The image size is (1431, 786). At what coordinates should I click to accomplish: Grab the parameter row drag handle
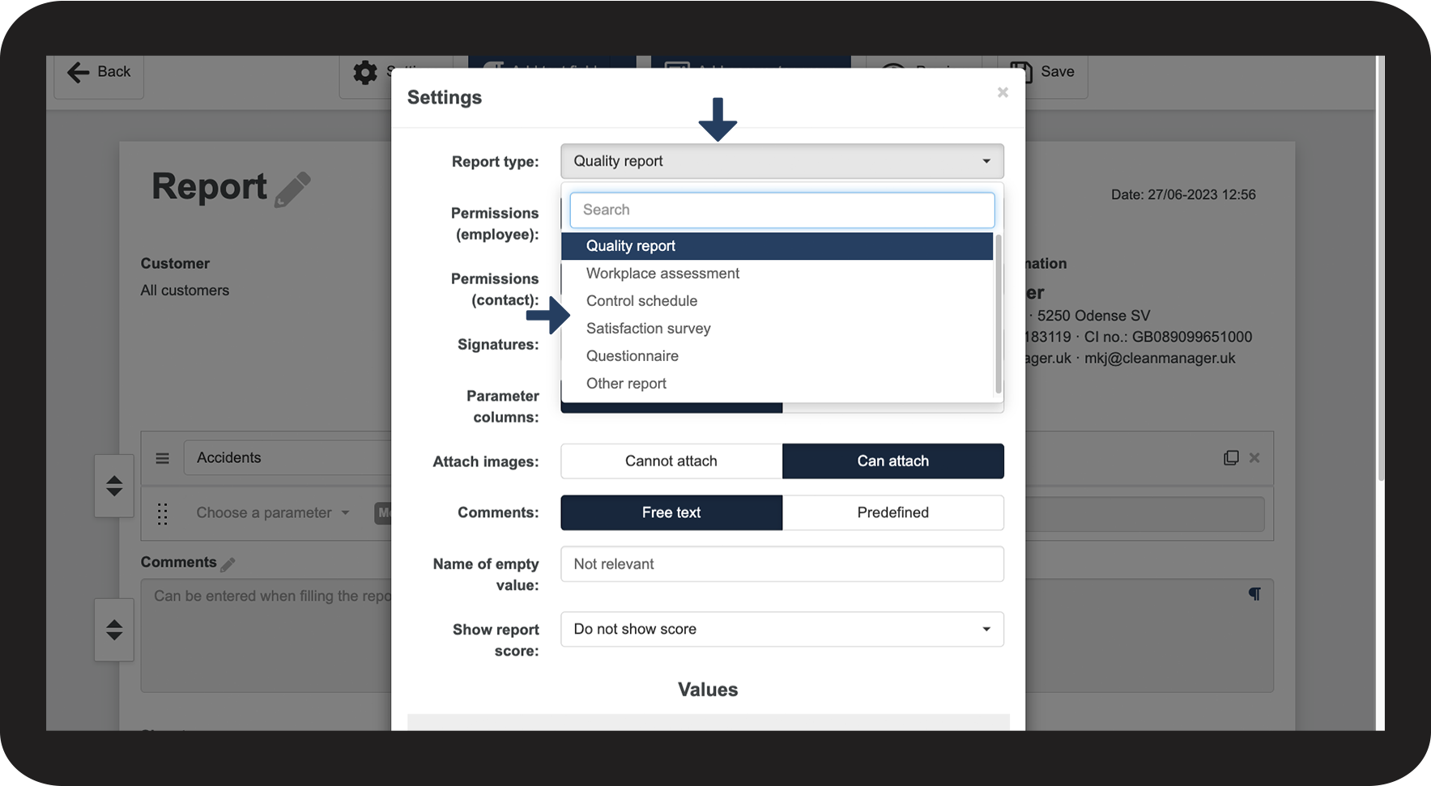tap(163, 513)
